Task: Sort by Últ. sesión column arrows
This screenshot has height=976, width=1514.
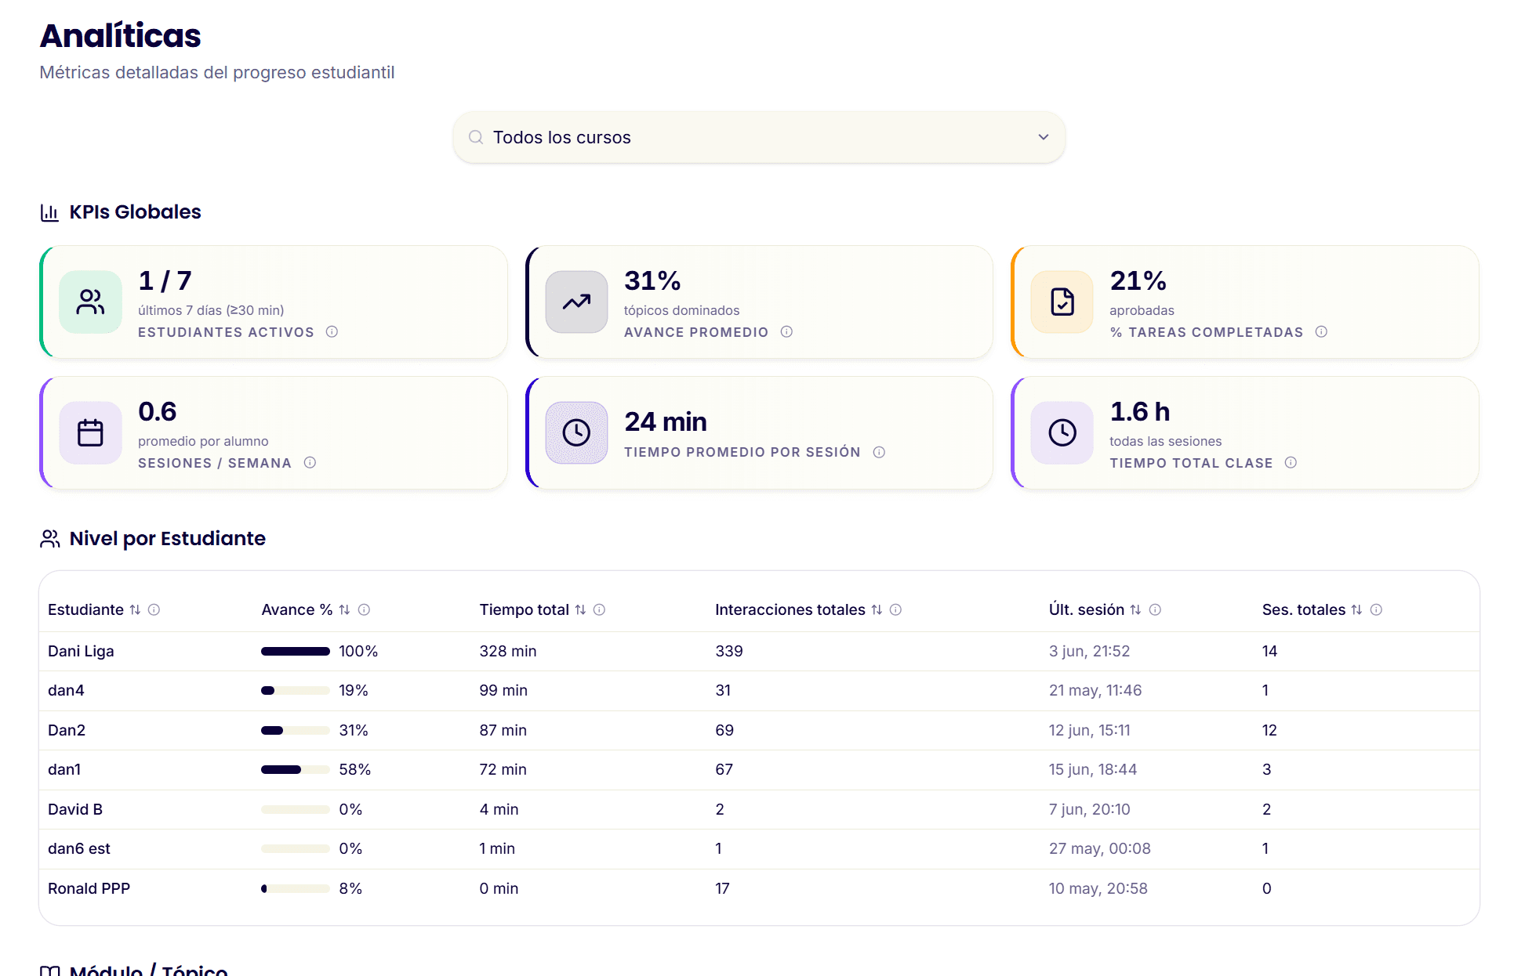Action: point(1135,609)
